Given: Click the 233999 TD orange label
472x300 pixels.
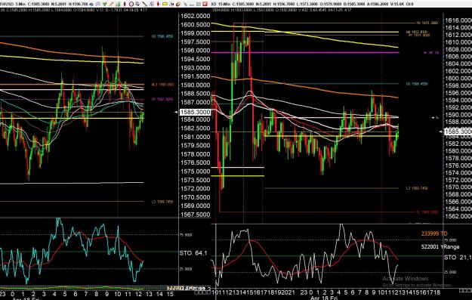Looking at the screenshot, I should click(434, 234).
